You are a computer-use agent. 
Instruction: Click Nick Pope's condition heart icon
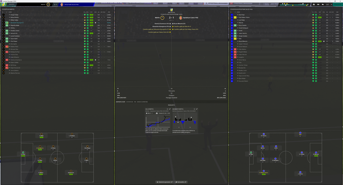[313, 15]
